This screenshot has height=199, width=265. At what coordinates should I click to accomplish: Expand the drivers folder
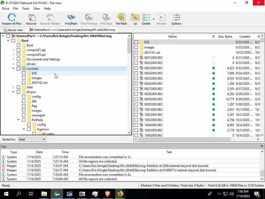point(13,64)
